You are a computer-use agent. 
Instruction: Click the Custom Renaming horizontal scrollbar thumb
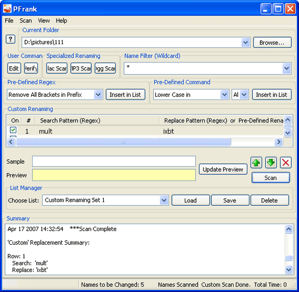(123, 142)
